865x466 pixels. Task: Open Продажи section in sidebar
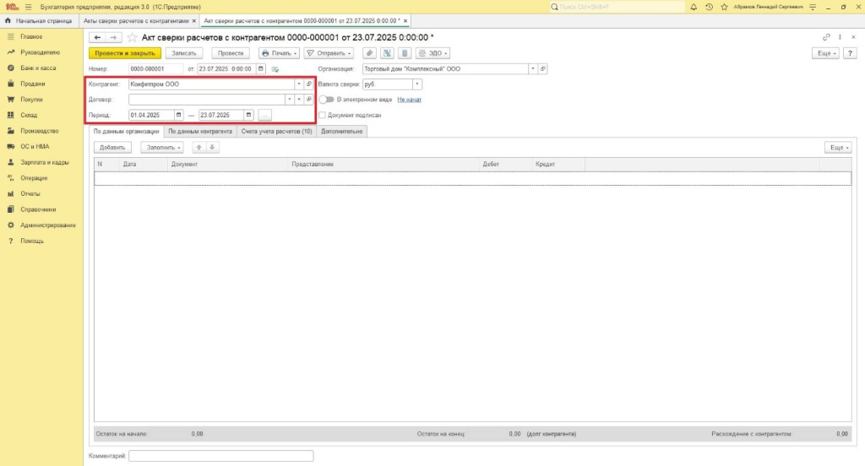(x=33, y=84)
